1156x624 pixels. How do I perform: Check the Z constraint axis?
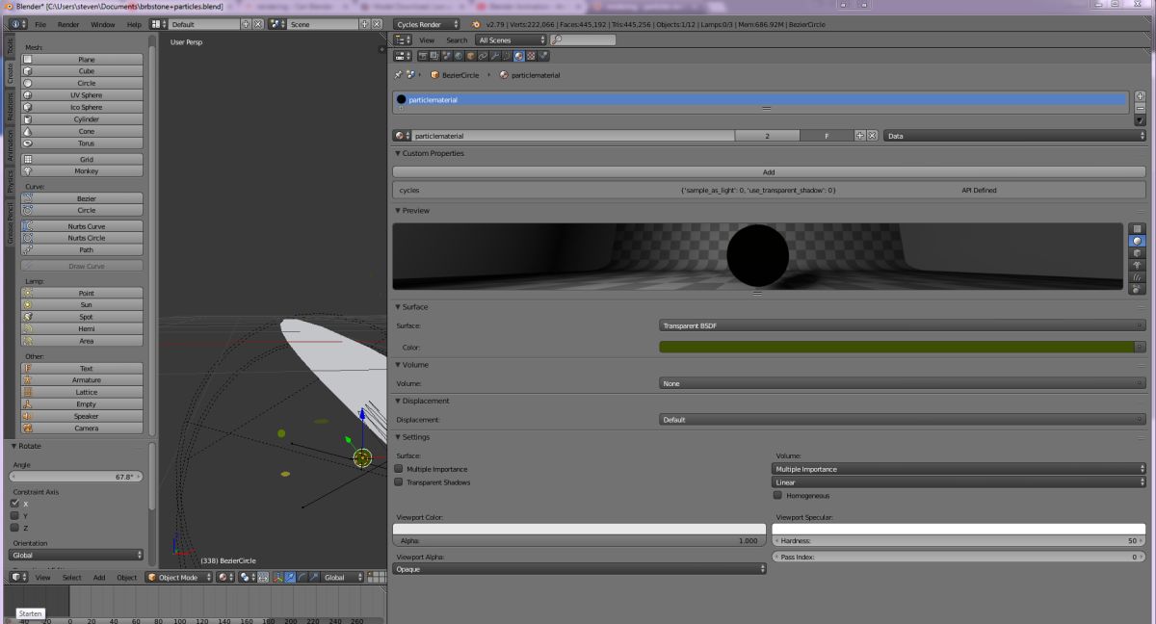14,528
